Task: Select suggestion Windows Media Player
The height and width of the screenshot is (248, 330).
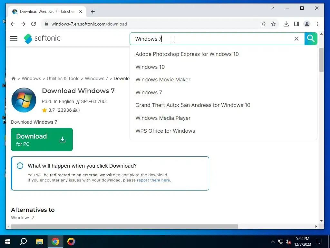Action: [163, 118]
